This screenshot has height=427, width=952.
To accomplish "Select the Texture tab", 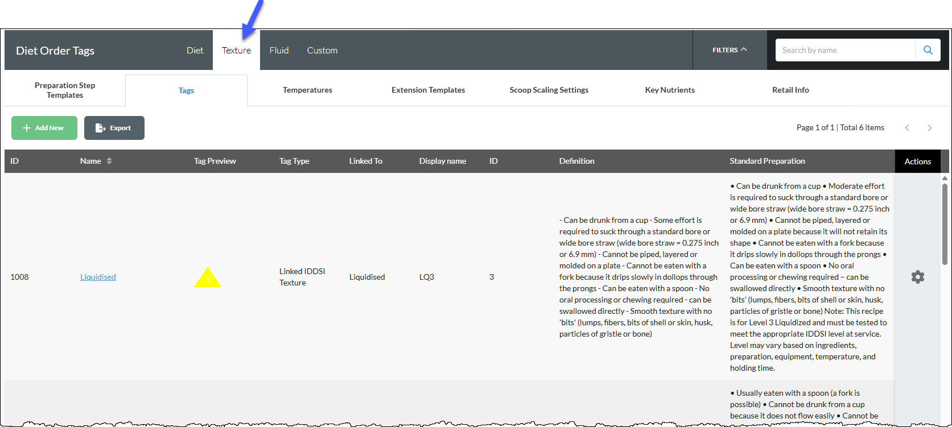I will (x=236, y=50).
